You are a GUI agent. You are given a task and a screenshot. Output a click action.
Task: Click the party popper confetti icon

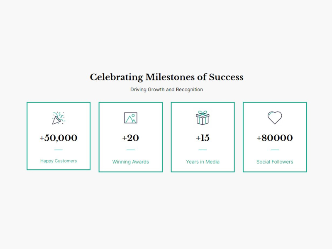tap(59, 118)
